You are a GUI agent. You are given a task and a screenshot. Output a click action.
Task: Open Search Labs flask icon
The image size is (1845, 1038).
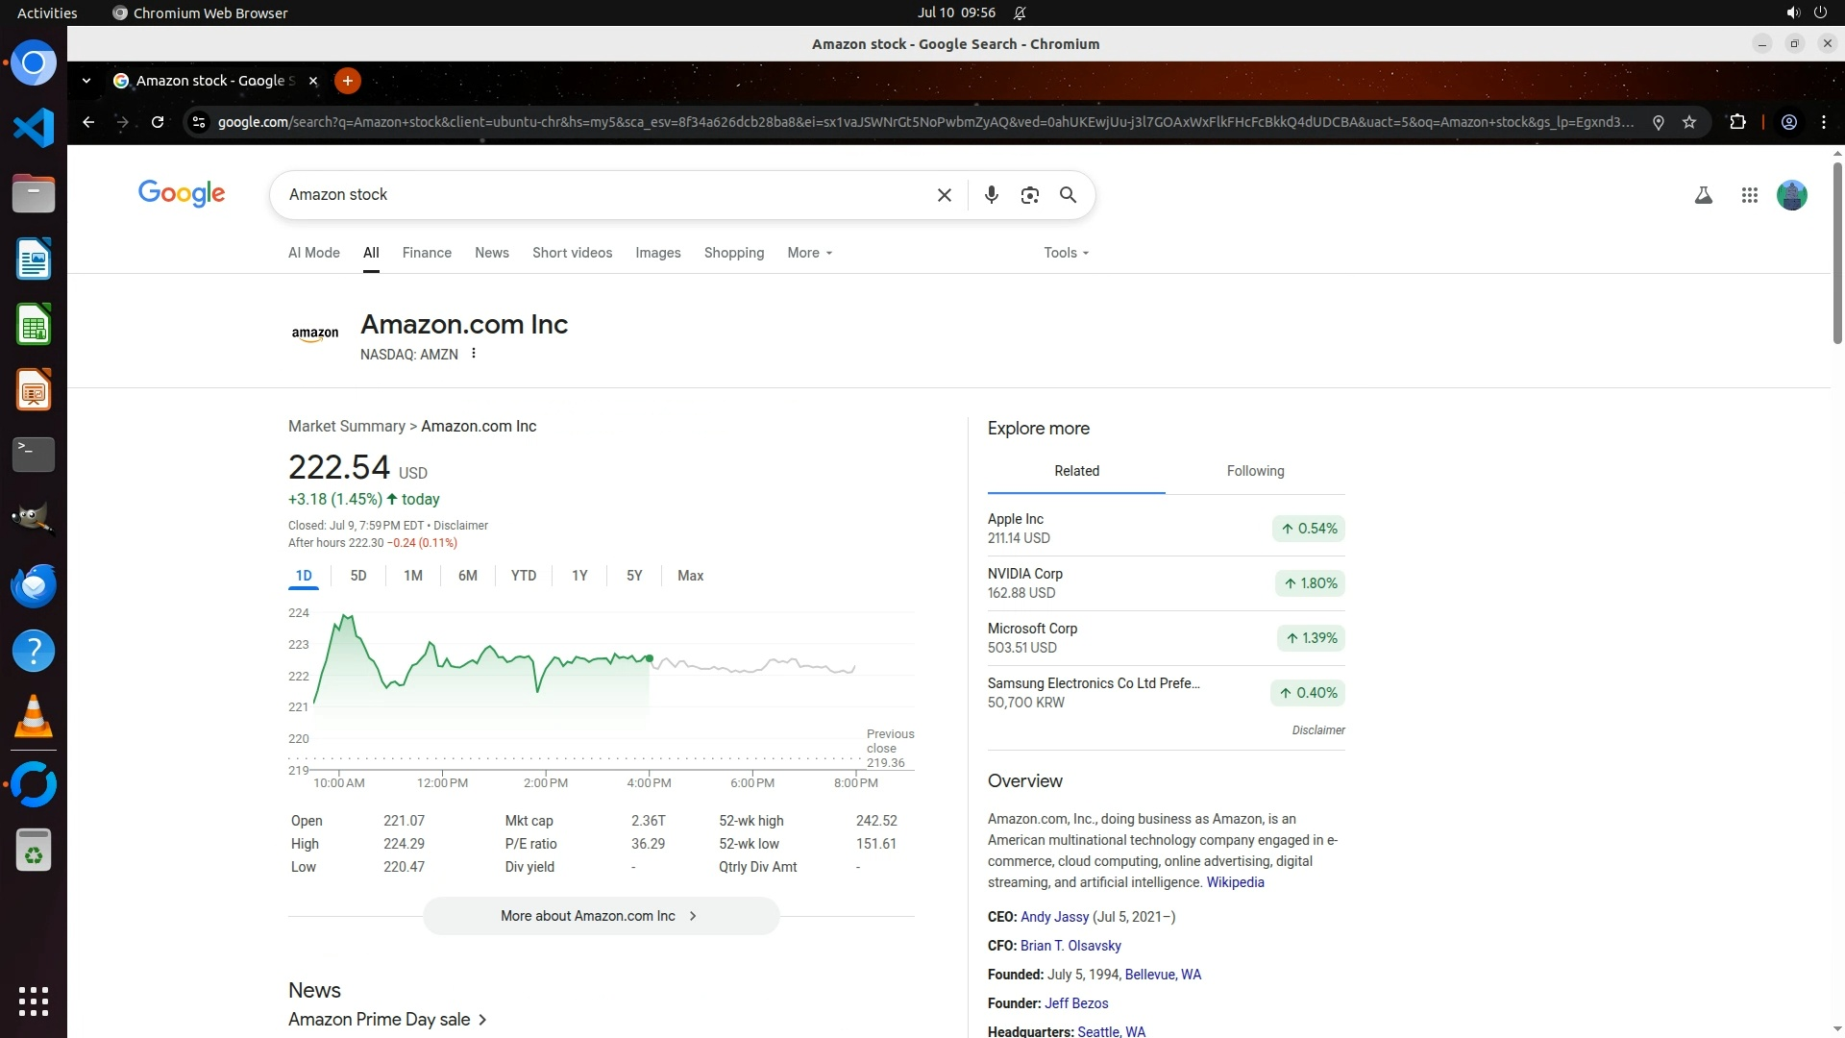[x=1703, y=195]
